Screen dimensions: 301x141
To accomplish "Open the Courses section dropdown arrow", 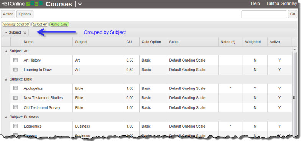I will 80,4.
